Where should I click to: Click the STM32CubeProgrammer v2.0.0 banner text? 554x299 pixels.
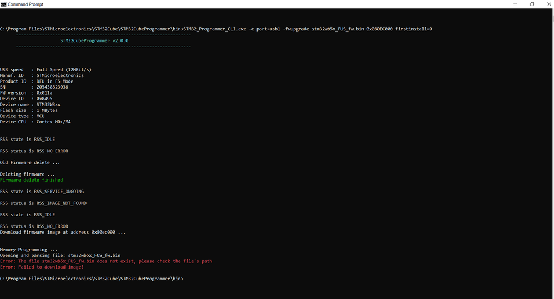(x=94, y=40)
